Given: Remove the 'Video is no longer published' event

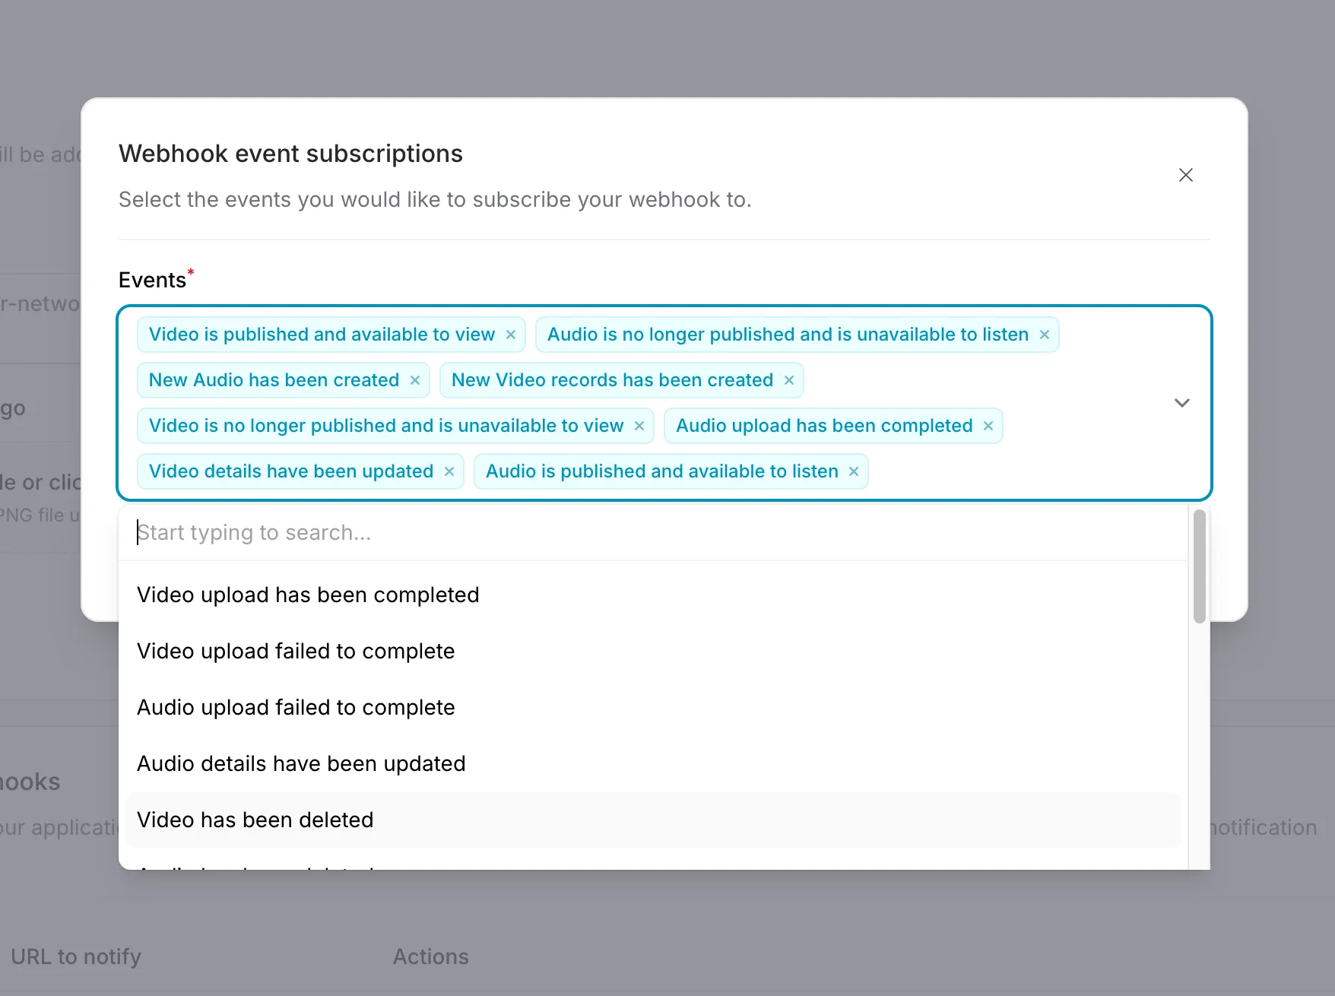Looking at the screenshot, I should pyautogui.click(x=639, y=426).
